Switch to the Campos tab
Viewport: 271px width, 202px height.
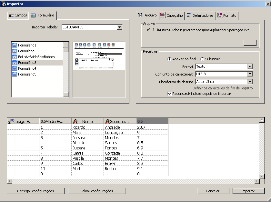18,15
